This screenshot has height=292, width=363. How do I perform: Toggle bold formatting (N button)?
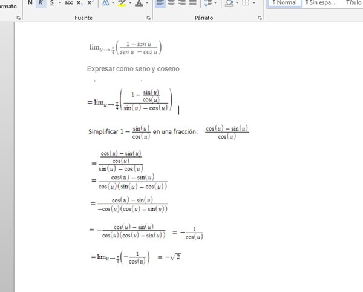30,3
